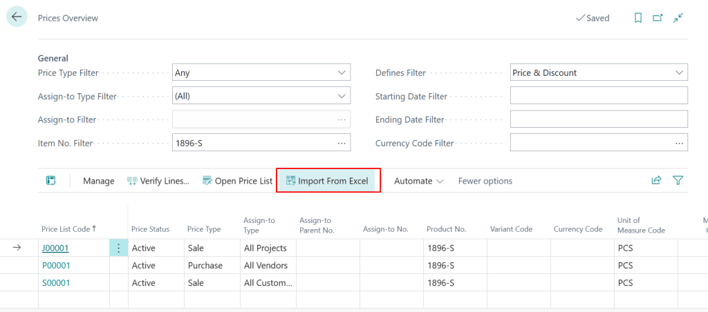Open the Automate menu
This screenshot has height=312, width=708.
point(418,181)
